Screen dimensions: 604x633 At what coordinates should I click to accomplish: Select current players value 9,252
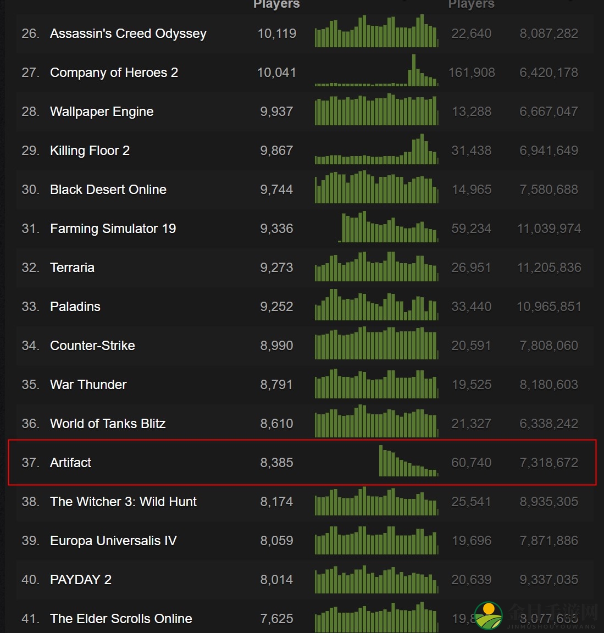tap(276, 307)
